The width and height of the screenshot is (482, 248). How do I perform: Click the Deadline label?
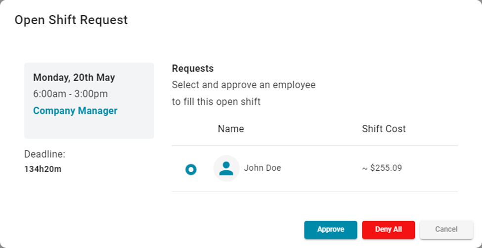44,154
